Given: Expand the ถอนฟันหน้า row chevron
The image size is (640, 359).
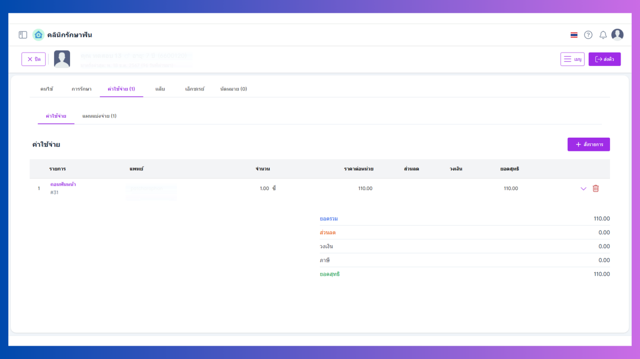Looking at the screenshot, I should tap(583, 188).
